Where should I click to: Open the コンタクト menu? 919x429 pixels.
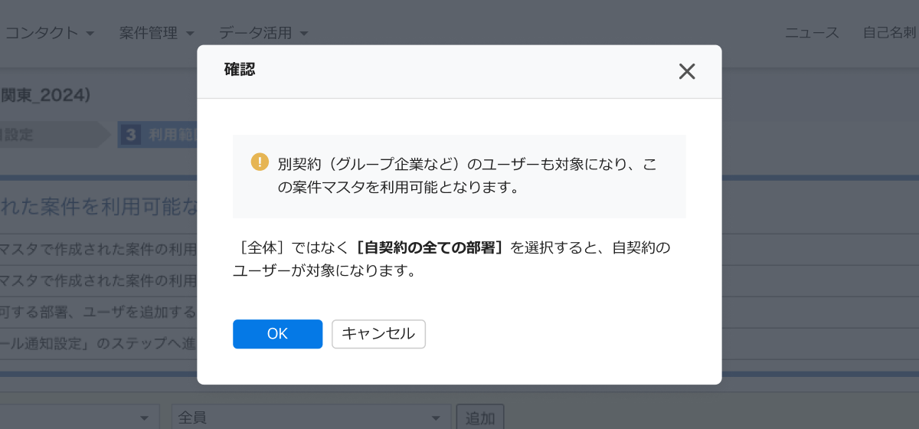(49, 33)
